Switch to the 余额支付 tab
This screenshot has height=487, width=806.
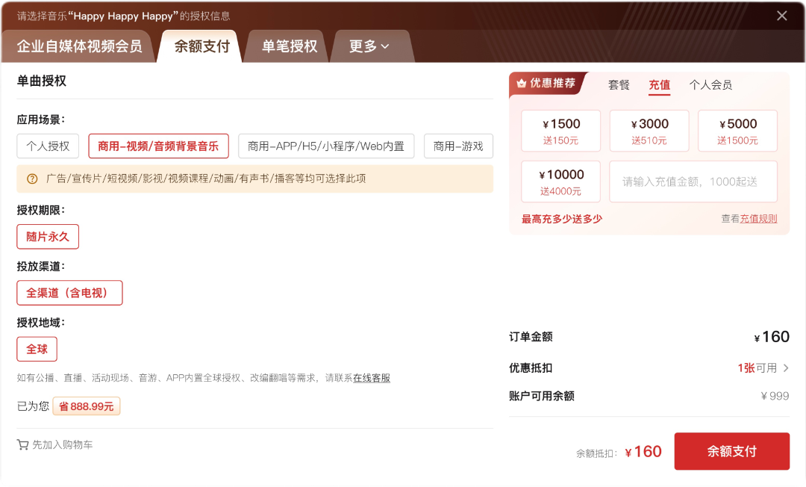click(202, 46)
